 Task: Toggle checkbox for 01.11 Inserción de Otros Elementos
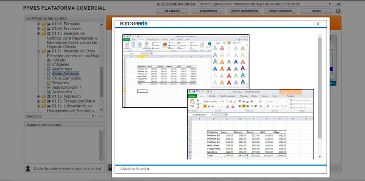tap(49, 51)
